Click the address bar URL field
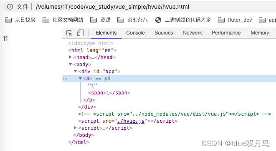 [112, 7]
